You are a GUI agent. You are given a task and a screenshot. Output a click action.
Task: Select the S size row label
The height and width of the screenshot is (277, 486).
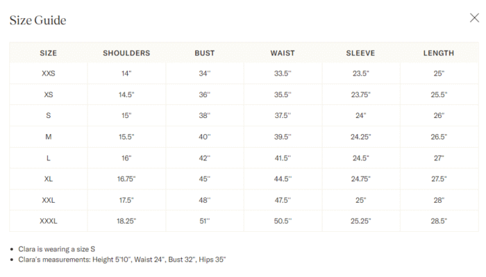click(x=49, y=115)
